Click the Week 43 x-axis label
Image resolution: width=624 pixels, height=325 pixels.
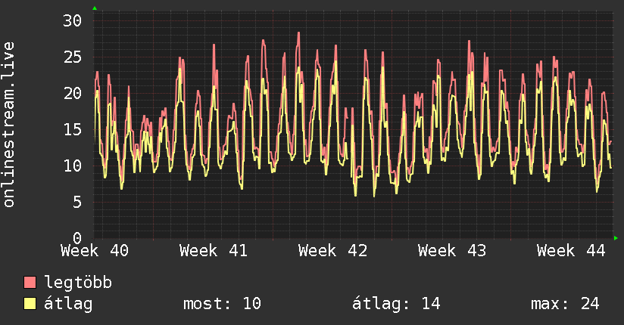pyautogui.click(x=452, y=251)
